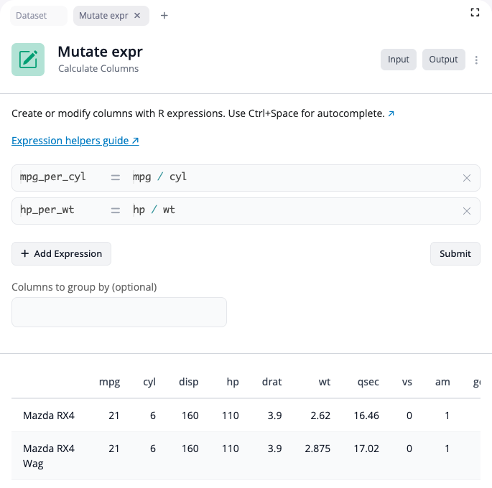The image size is (492, 488).
Task: Click the mpg column header
Action: pos(109,382)
